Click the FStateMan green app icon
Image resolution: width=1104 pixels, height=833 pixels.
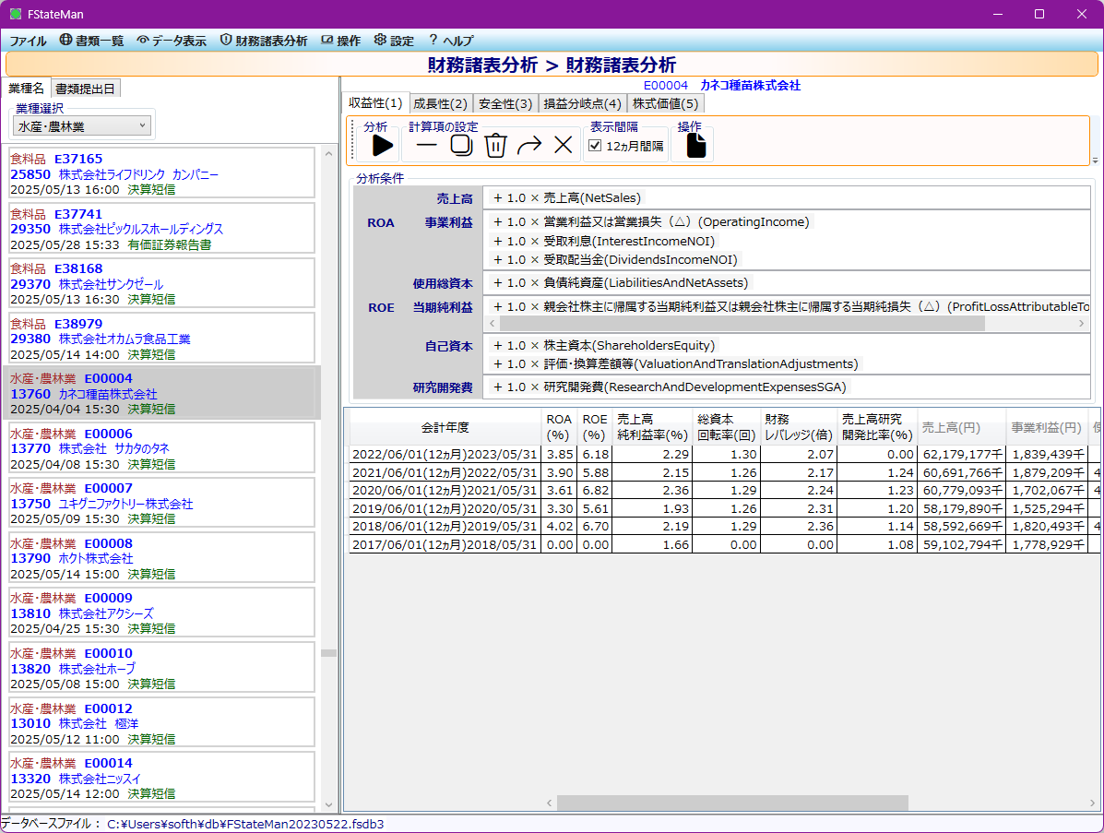(16, 14)
